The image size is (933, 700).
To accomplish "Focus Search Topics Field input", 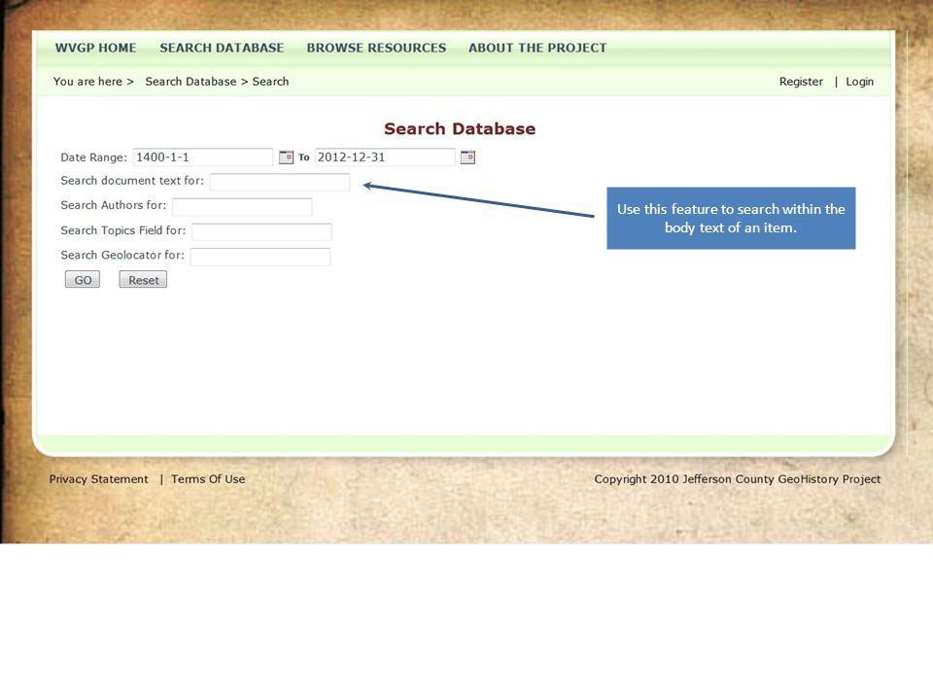I will (x=261, y=231).
